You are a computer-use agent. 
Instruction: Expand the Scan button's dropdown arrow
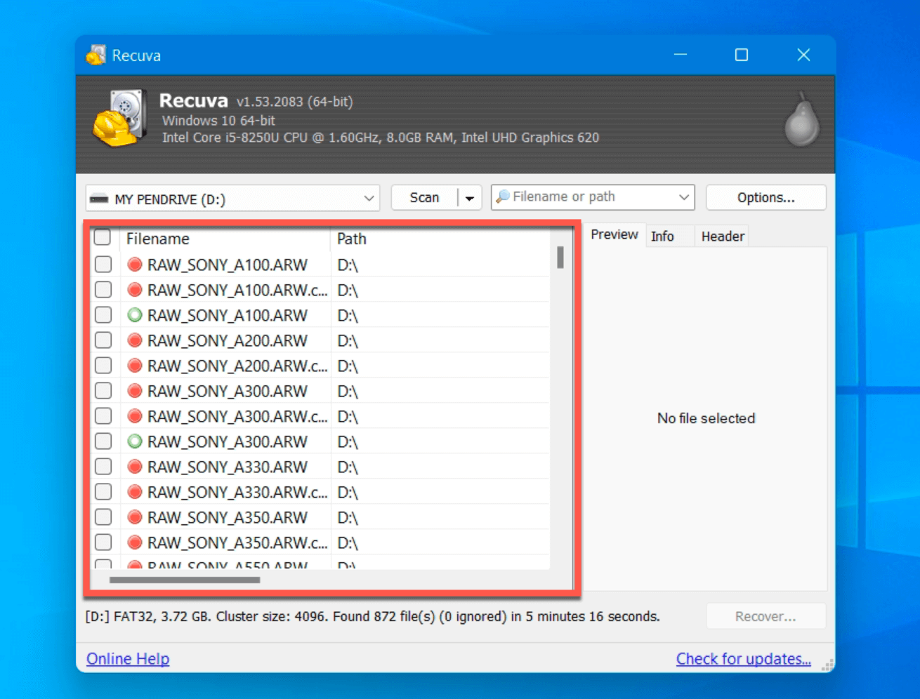tap(470, 199)
